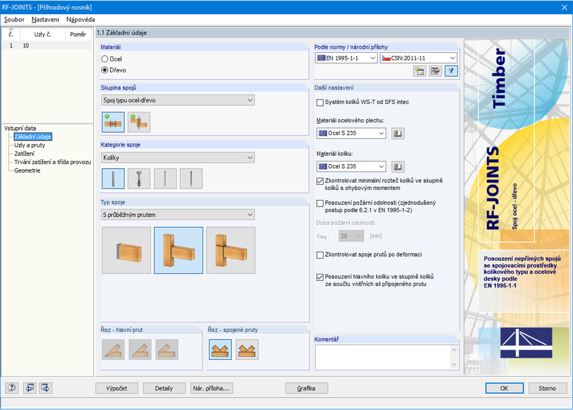573x410 pixels.
Task: Toggle minimum dowel spacing check
Action: [320, 181]
